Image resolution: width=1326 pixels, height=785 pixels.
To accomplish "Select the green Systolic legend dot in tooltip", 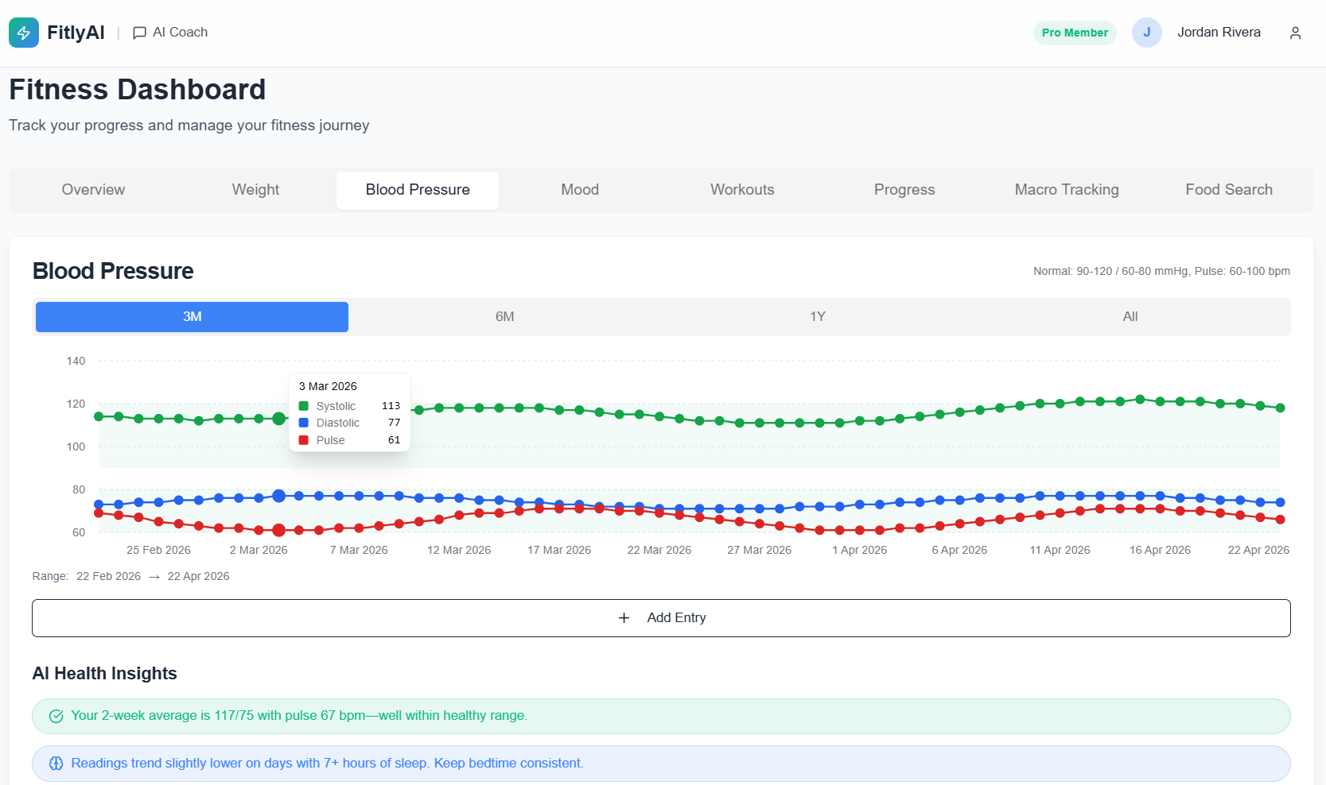I will 303,406.
